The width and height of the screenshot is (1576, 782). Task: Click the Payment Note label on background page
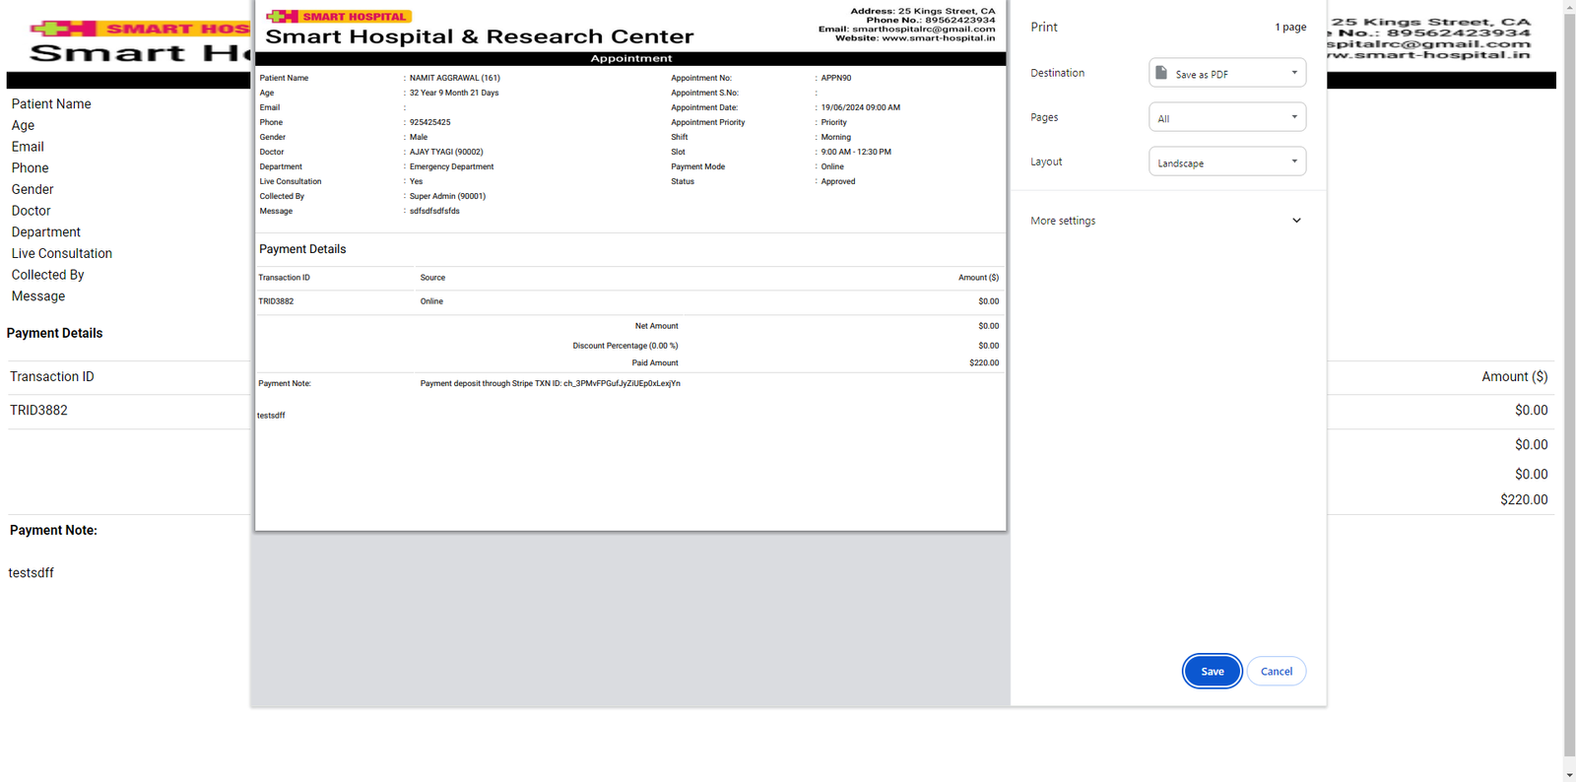[x=53, y=530]
